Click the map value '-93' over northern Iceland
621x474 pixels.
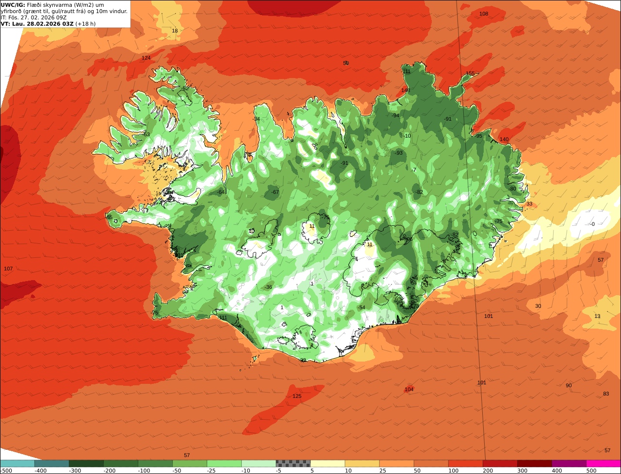399,153
